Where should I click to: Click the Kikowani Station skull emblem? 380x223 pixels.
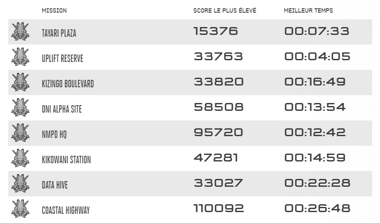tap(20, 158)
